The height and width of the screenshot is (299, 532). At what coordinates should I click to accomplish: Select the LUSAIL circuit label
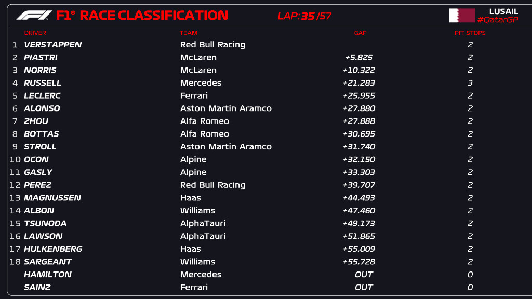tap(504, 11)
